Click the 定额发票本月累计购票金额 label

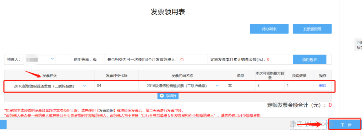click(x=239, y=59)
